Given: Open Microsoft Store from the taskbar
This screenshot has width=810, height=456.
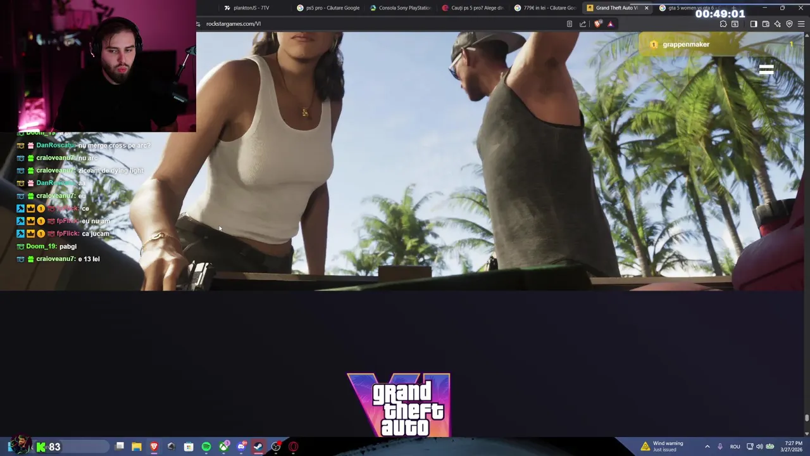Looking at the screenshot, I should pyautogui.click(x=189, y=446).
